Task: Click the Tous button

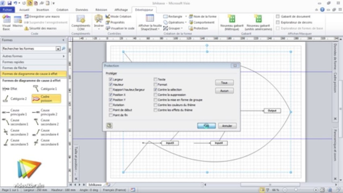Action: pyautogui.click(x=224, y=83)
